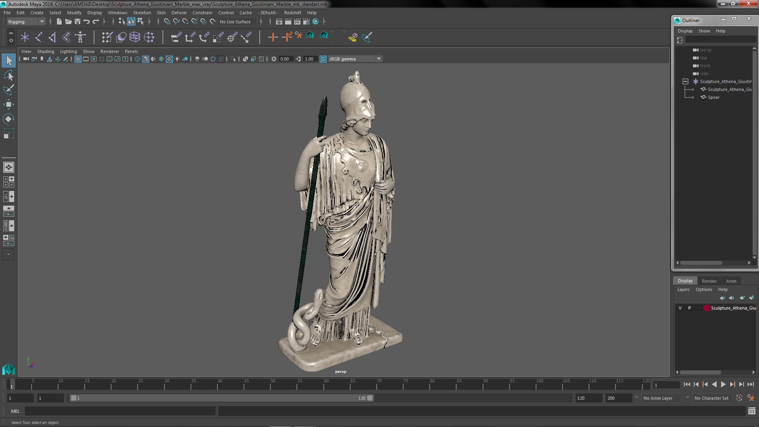Click the Outliner search field
The image size is (759, 427).
(720, 40)
